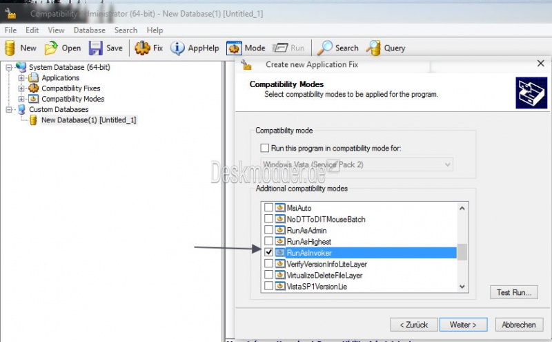552x342 pixels.
Task: Click the Search magnifier toolbar icon
Action: (324, 48)
